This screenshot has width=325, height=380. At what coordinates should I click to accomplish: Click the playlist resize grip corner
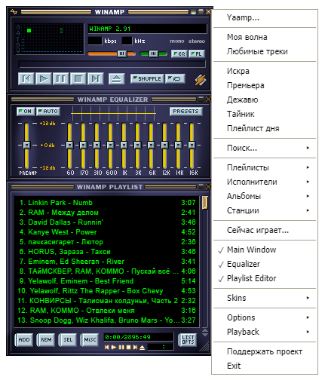click(x=205, y=347)
